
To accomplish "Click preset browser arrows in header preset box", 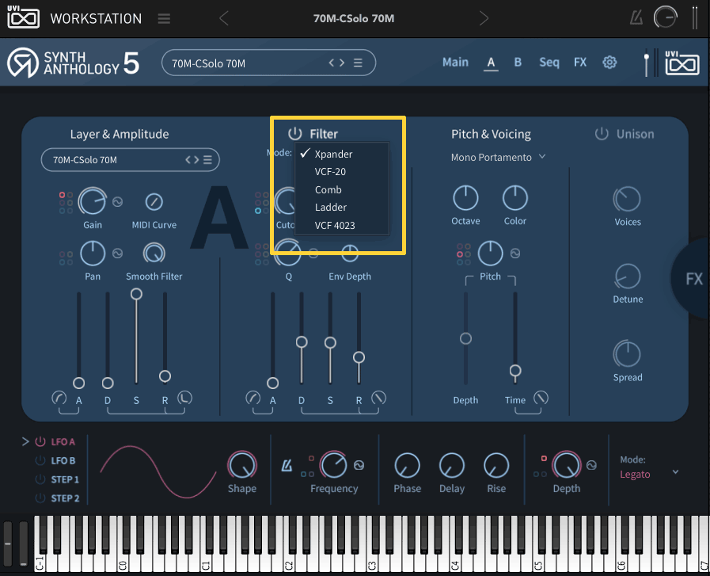I will 336,63.
